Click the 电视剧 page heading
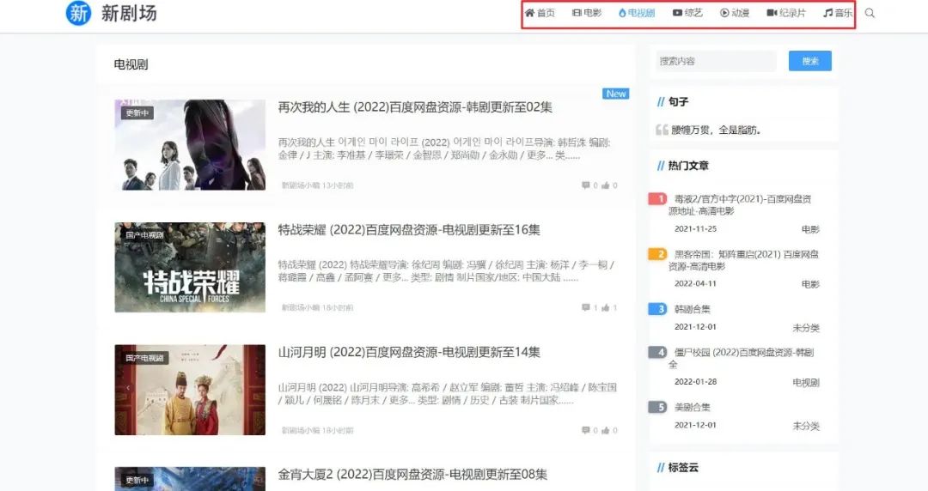The height and width of the screenshot is (491, 928). 131,64
